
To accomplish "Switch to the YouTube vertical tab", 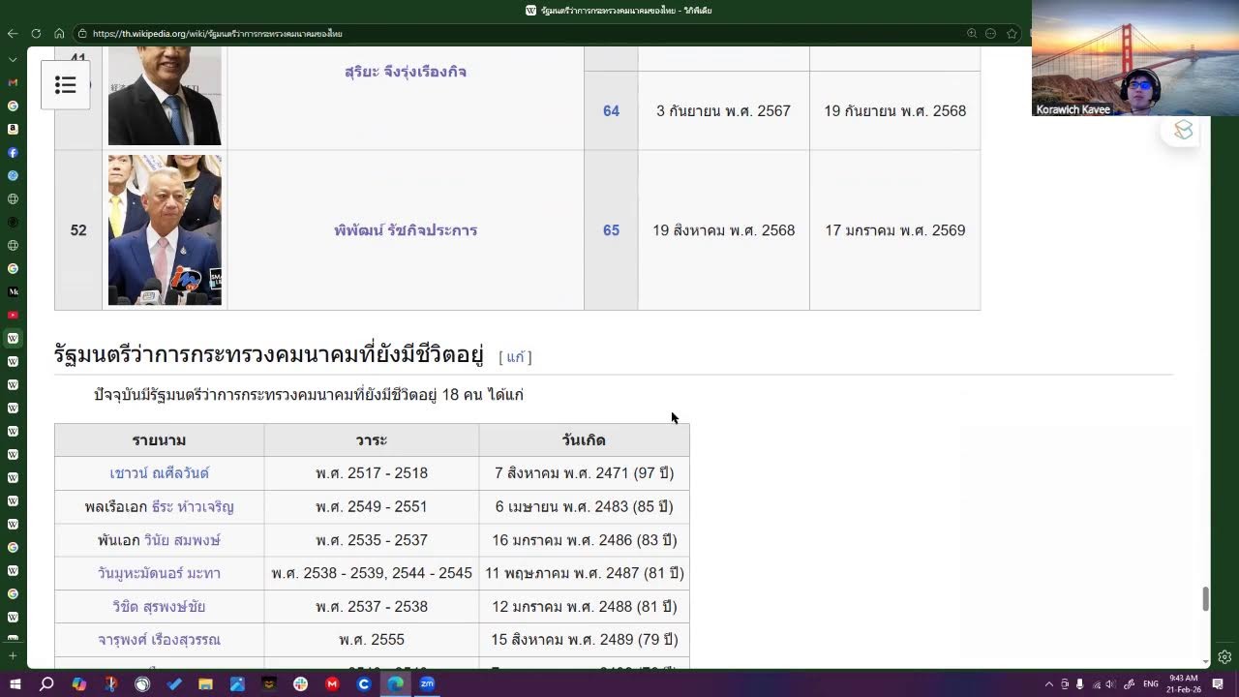I will [x=13, y=315].
